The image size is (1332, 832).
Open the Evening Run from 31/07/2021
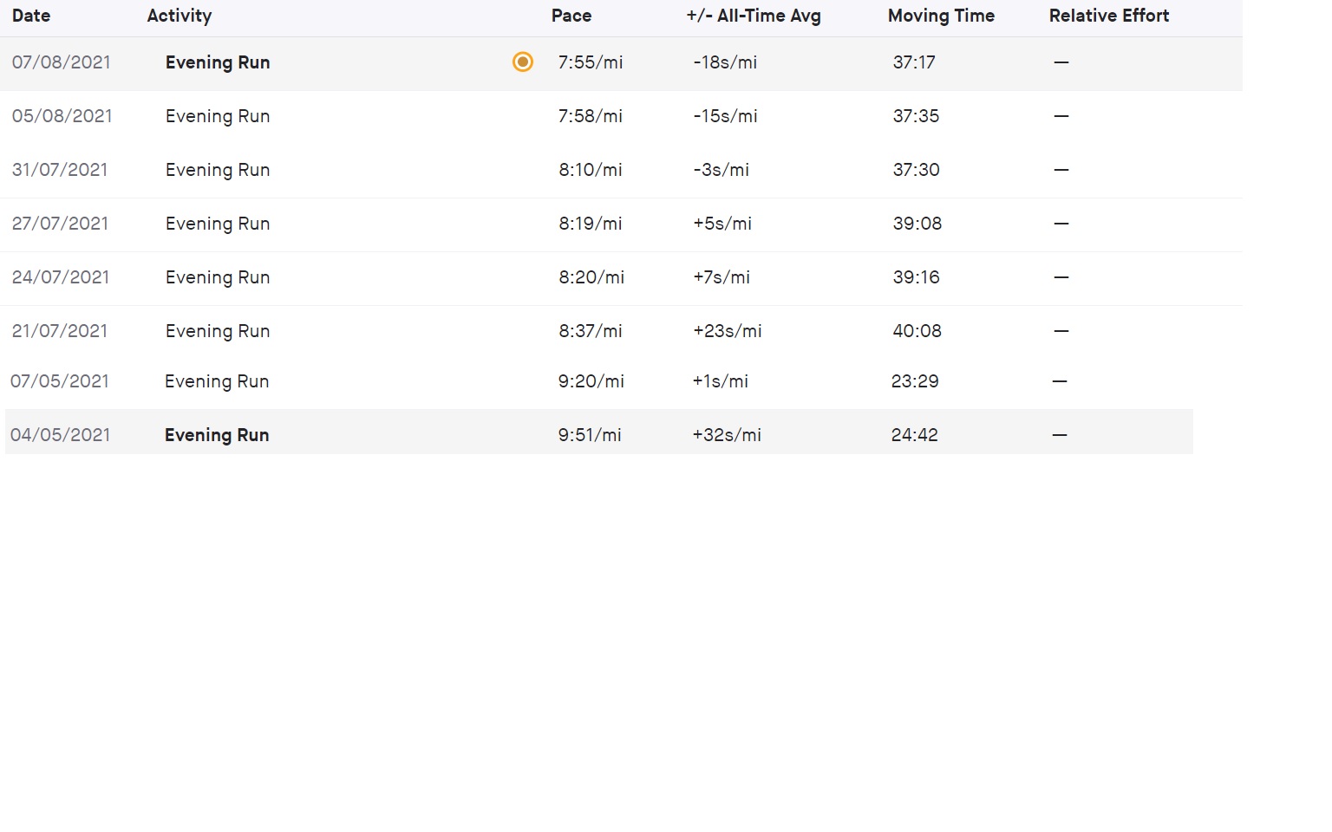click(218, 170)
